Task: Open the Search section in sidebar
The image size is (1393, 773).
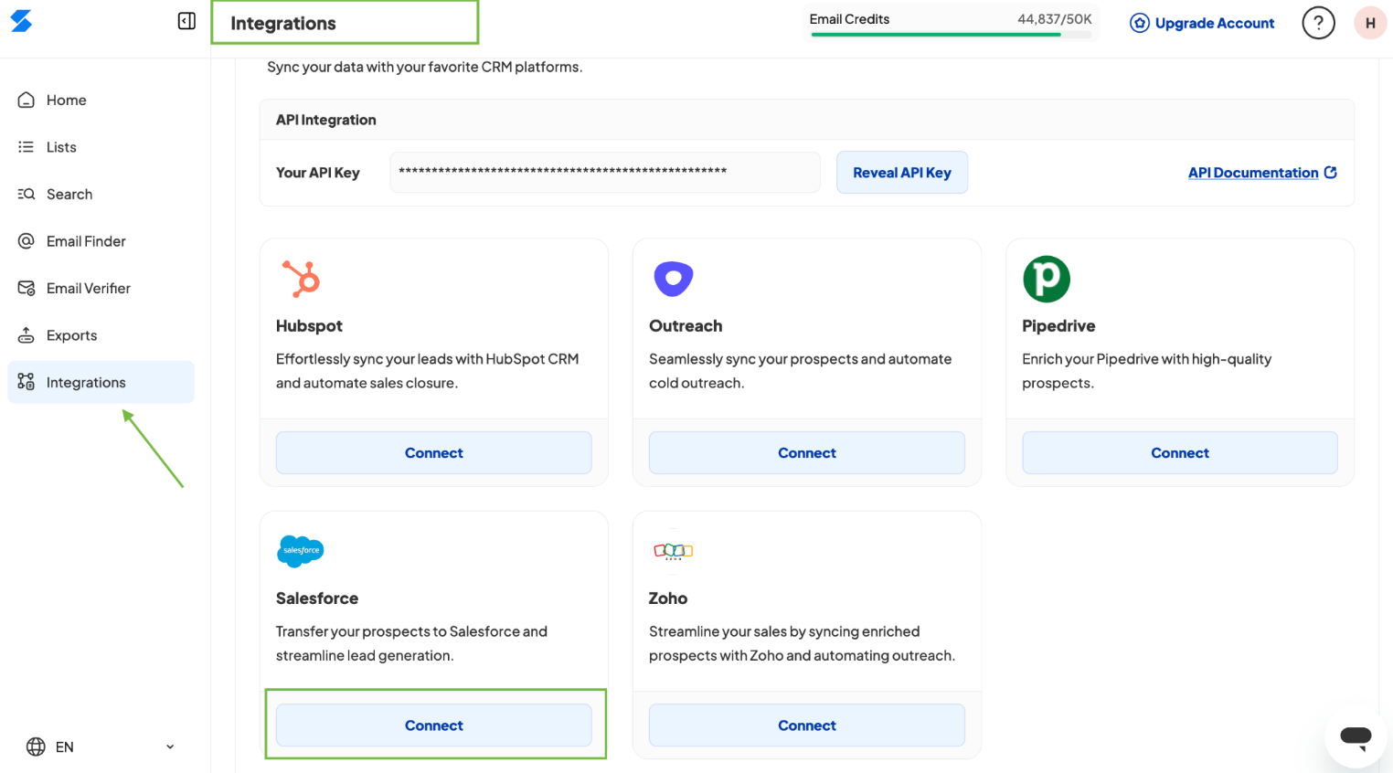Action: (101, 194)
